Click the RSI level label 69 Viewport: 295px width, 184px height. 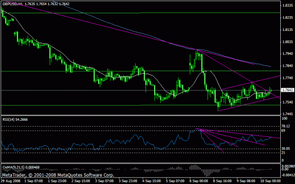(283, 131)
